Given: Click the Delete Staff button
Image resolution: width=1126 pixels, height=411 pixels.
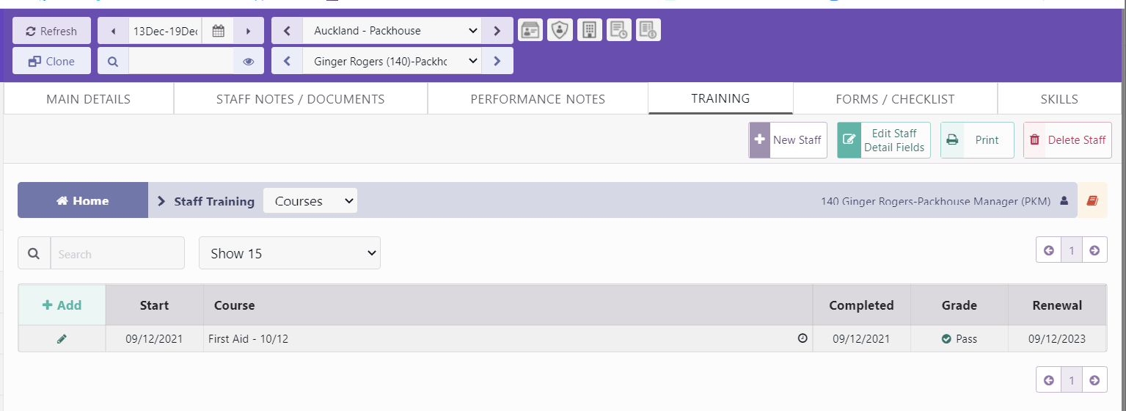Looking at the screenshot, I should pyautogui.click(x=1067, y=140).
